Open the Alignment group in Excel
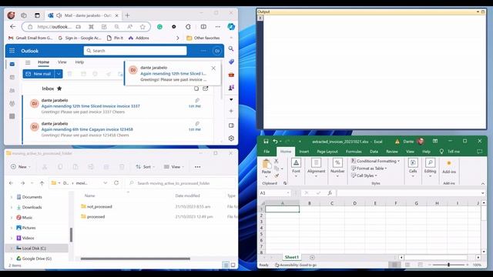 pyautogui.click(x=316, y=168)
